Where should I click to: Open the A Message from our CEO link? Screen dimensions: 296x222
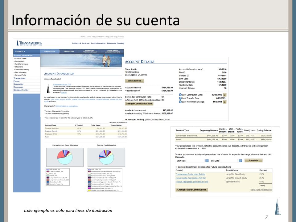click(62, 84)
